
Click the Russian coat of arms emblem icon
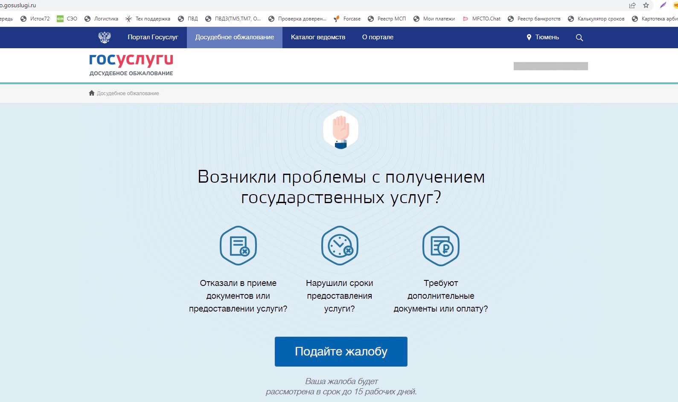click(x=105, y=37)
